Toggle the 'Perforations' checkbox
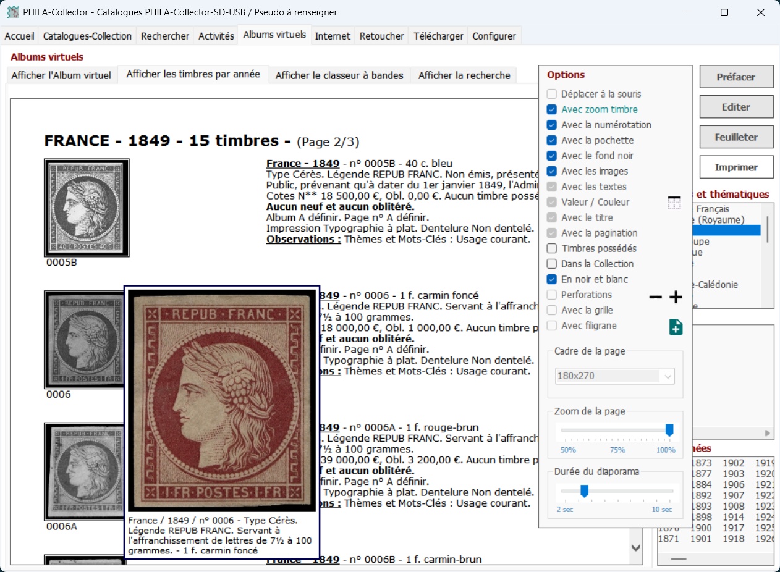Viewport: 780px width, 572px height. click(x=552, y=295)
